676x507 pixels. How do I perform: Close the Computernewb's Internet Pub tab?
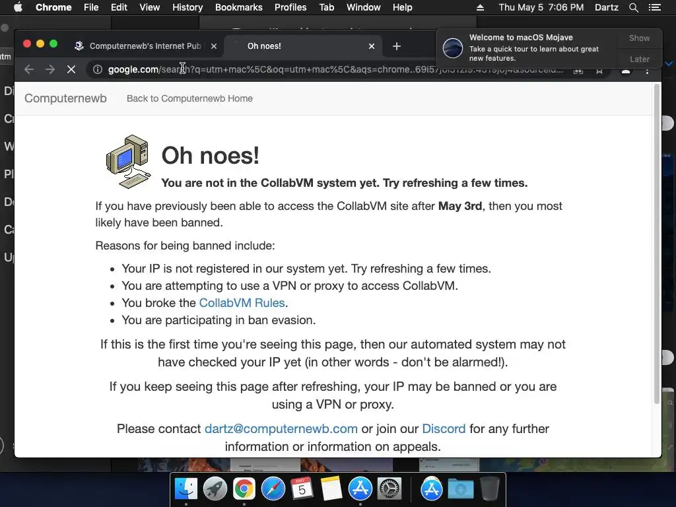[214, 46]
